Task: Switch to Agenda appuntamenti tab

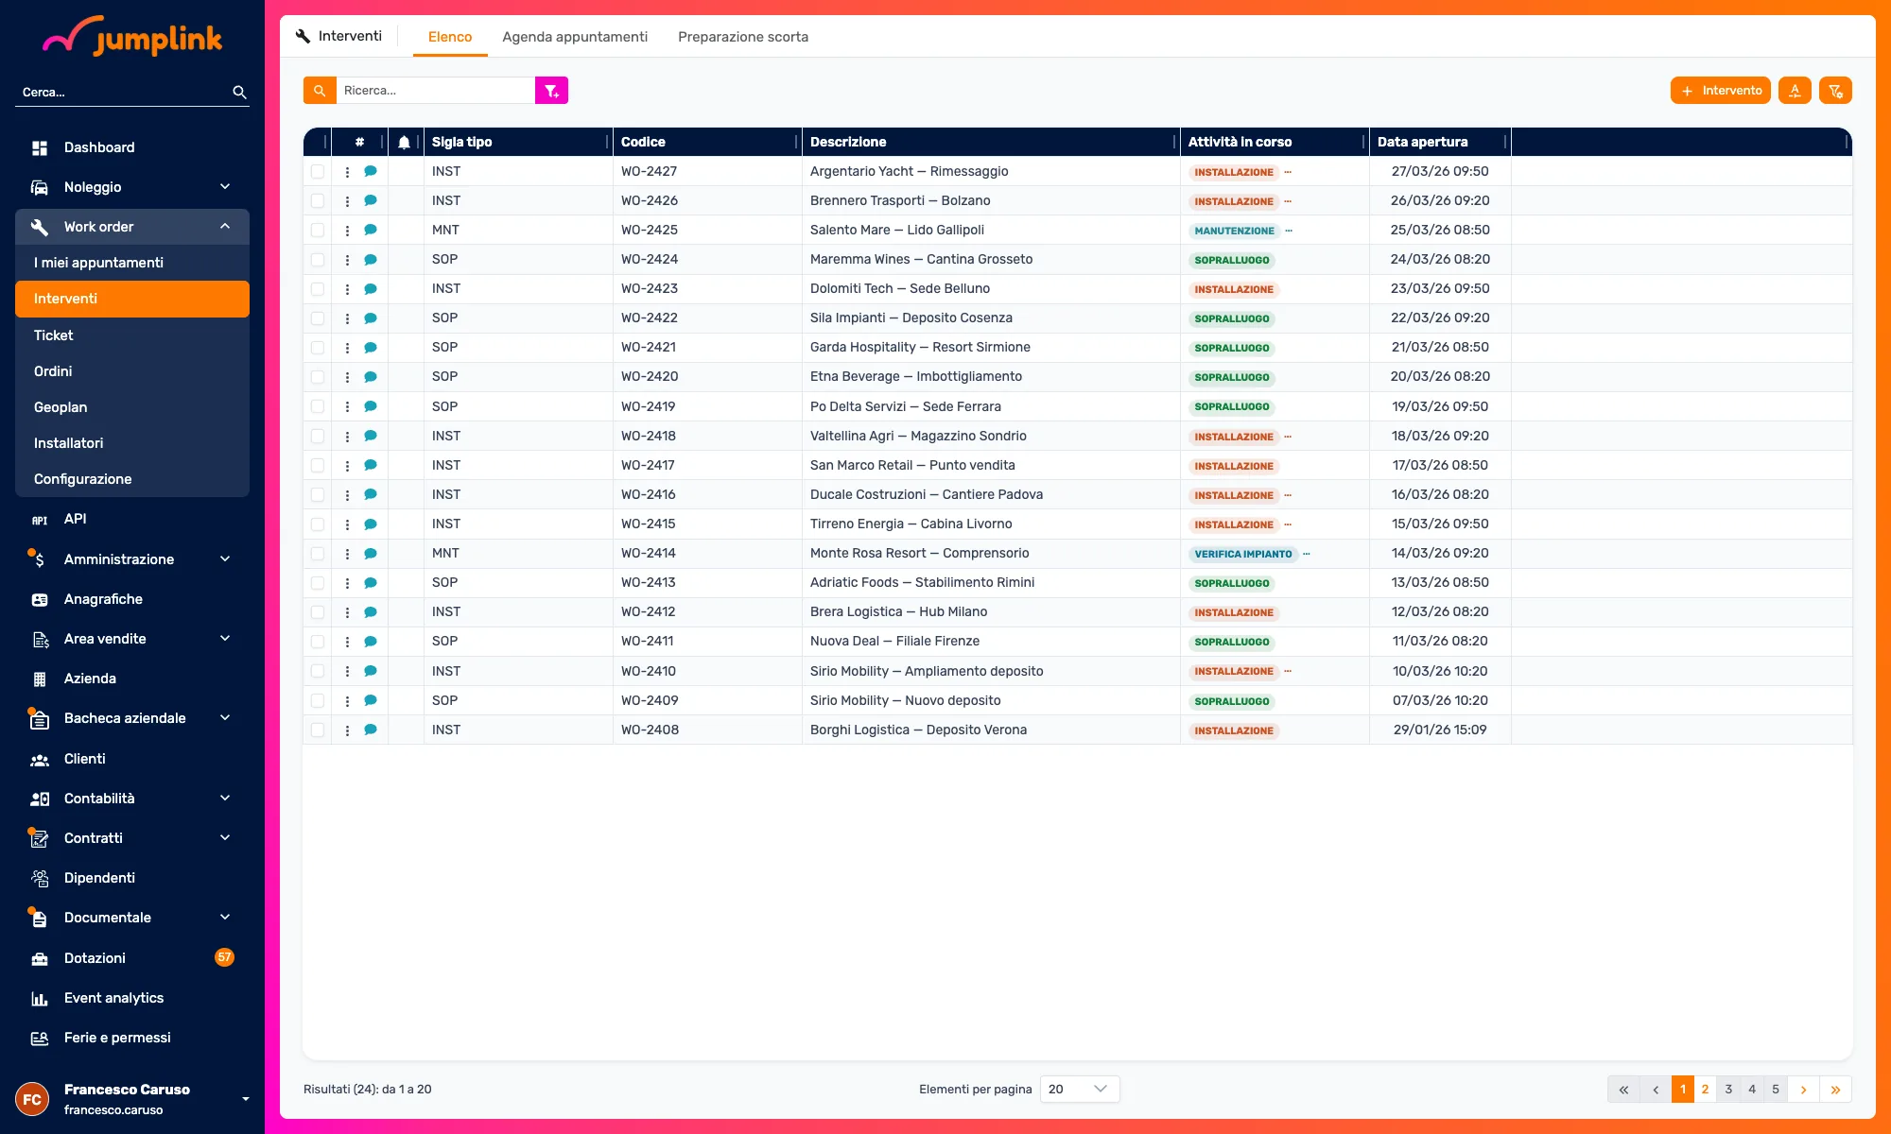Action: (575, 37)
